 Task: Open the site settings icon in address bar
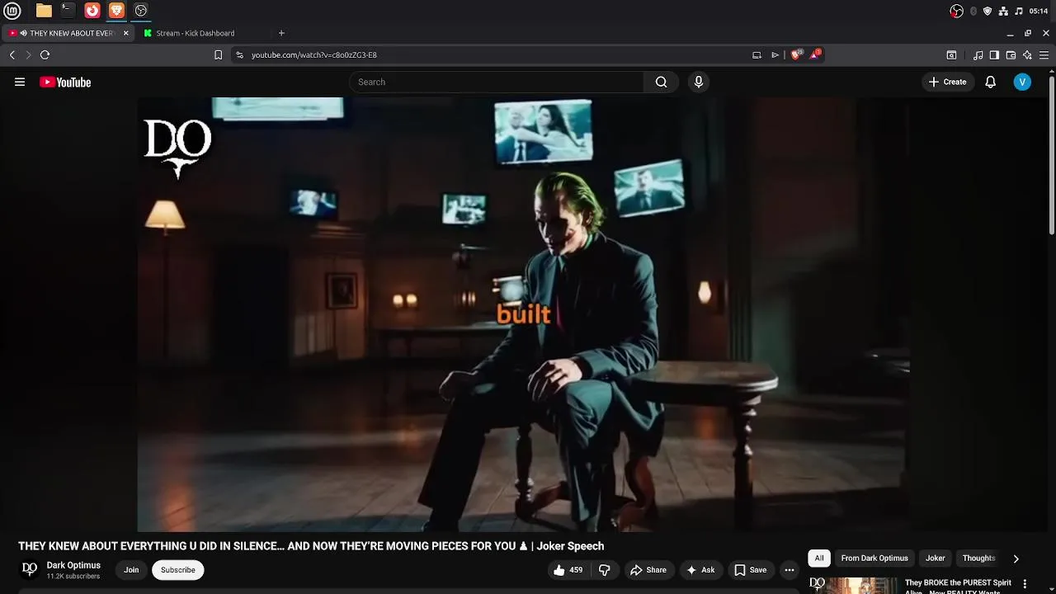[x=239, y=55]
